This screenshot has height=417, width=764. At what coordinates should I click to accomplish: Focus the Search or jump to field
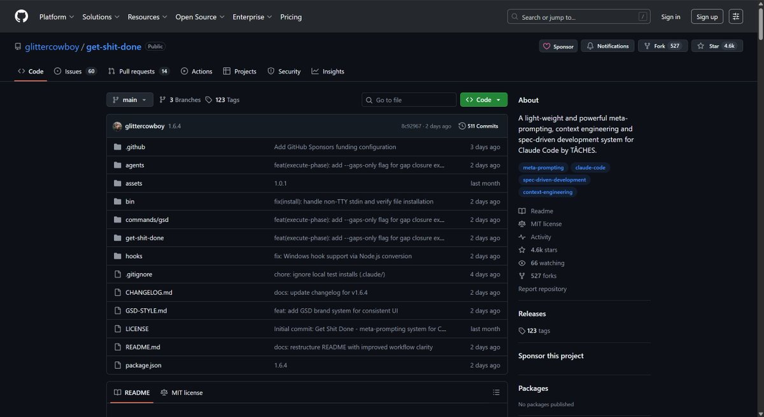coord(580,17)
